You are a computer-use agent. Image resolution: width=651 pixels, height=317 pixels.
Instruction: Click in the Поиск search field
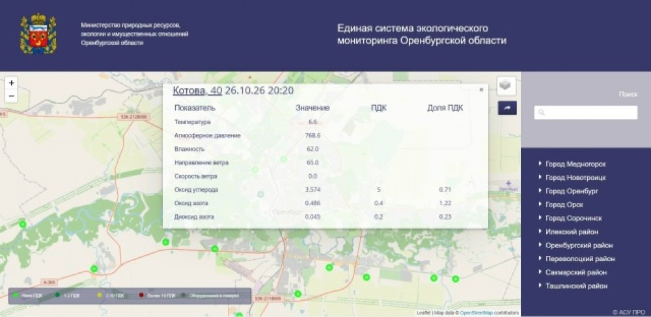(585, 112)
